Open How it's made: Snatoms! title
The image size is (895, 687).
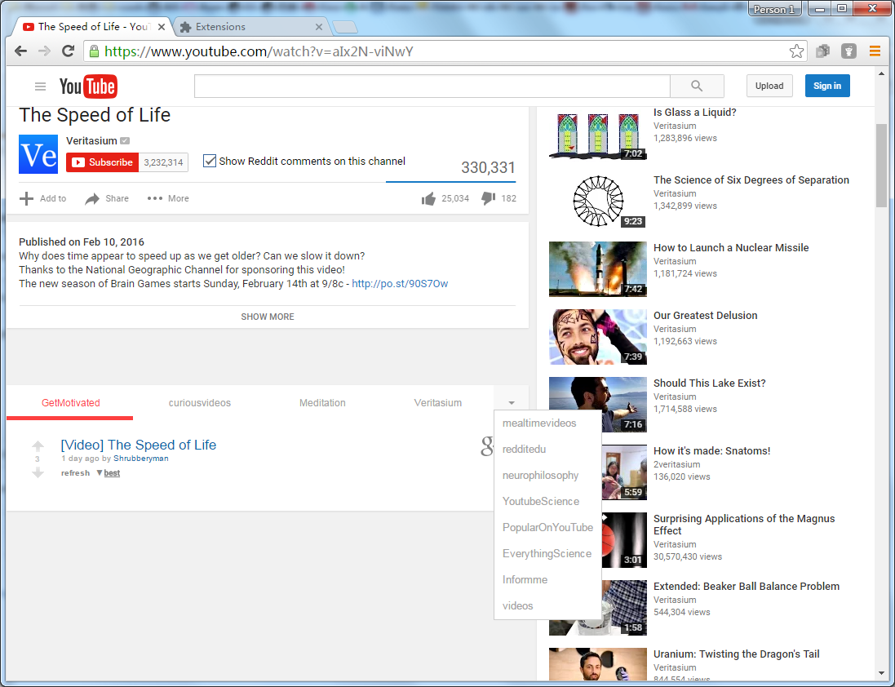[x=711, y=451]
